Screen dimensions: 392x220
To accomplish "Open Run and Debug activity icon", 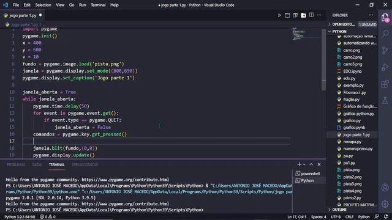I will click(x=385, y=67).
